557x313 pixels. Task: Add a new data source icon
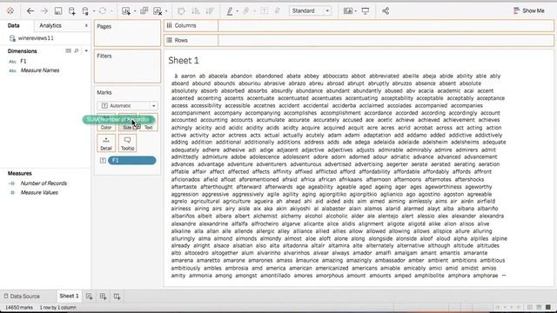71,11
